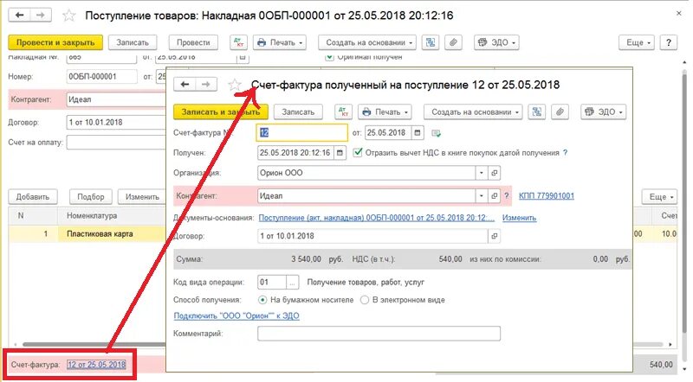The image size is (693, 382).
Task: Select Пластиковая карта row in goods table
Action: pos(87,234)
